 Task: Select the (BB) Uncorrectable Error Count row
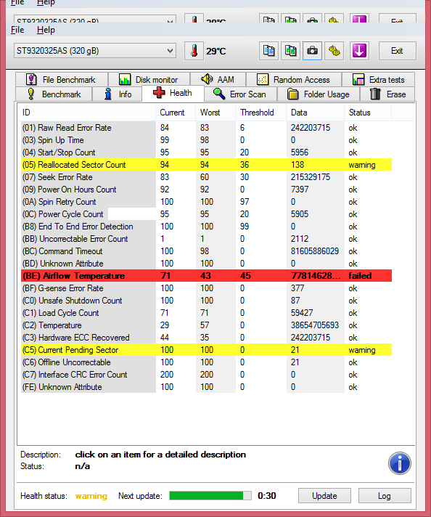click(207, 239)
